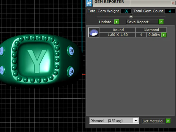Close the Gem Reporter panel
The width and height of the screenshot is (176, 132).
coord(173,3)
